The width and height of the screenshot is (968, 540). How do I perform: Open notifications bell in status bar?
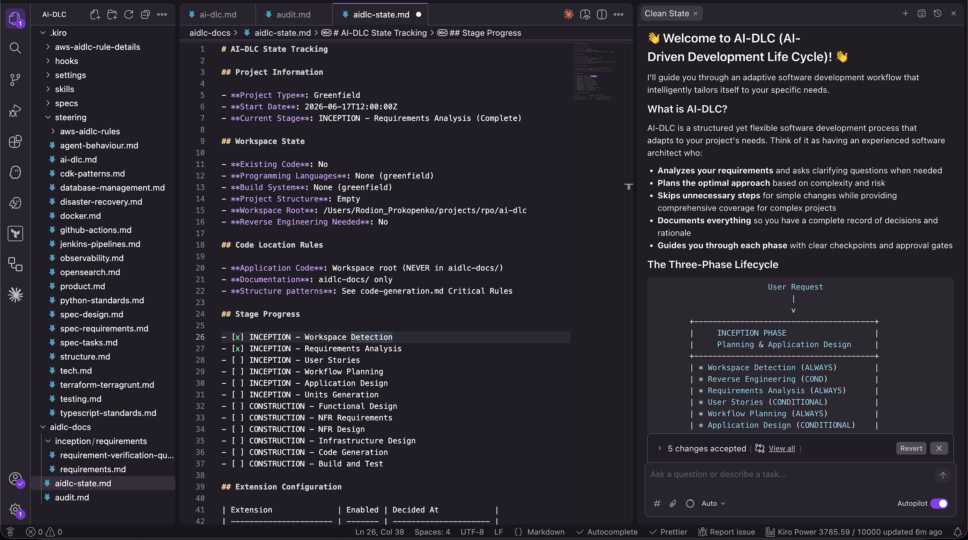(x=958, y=532)
